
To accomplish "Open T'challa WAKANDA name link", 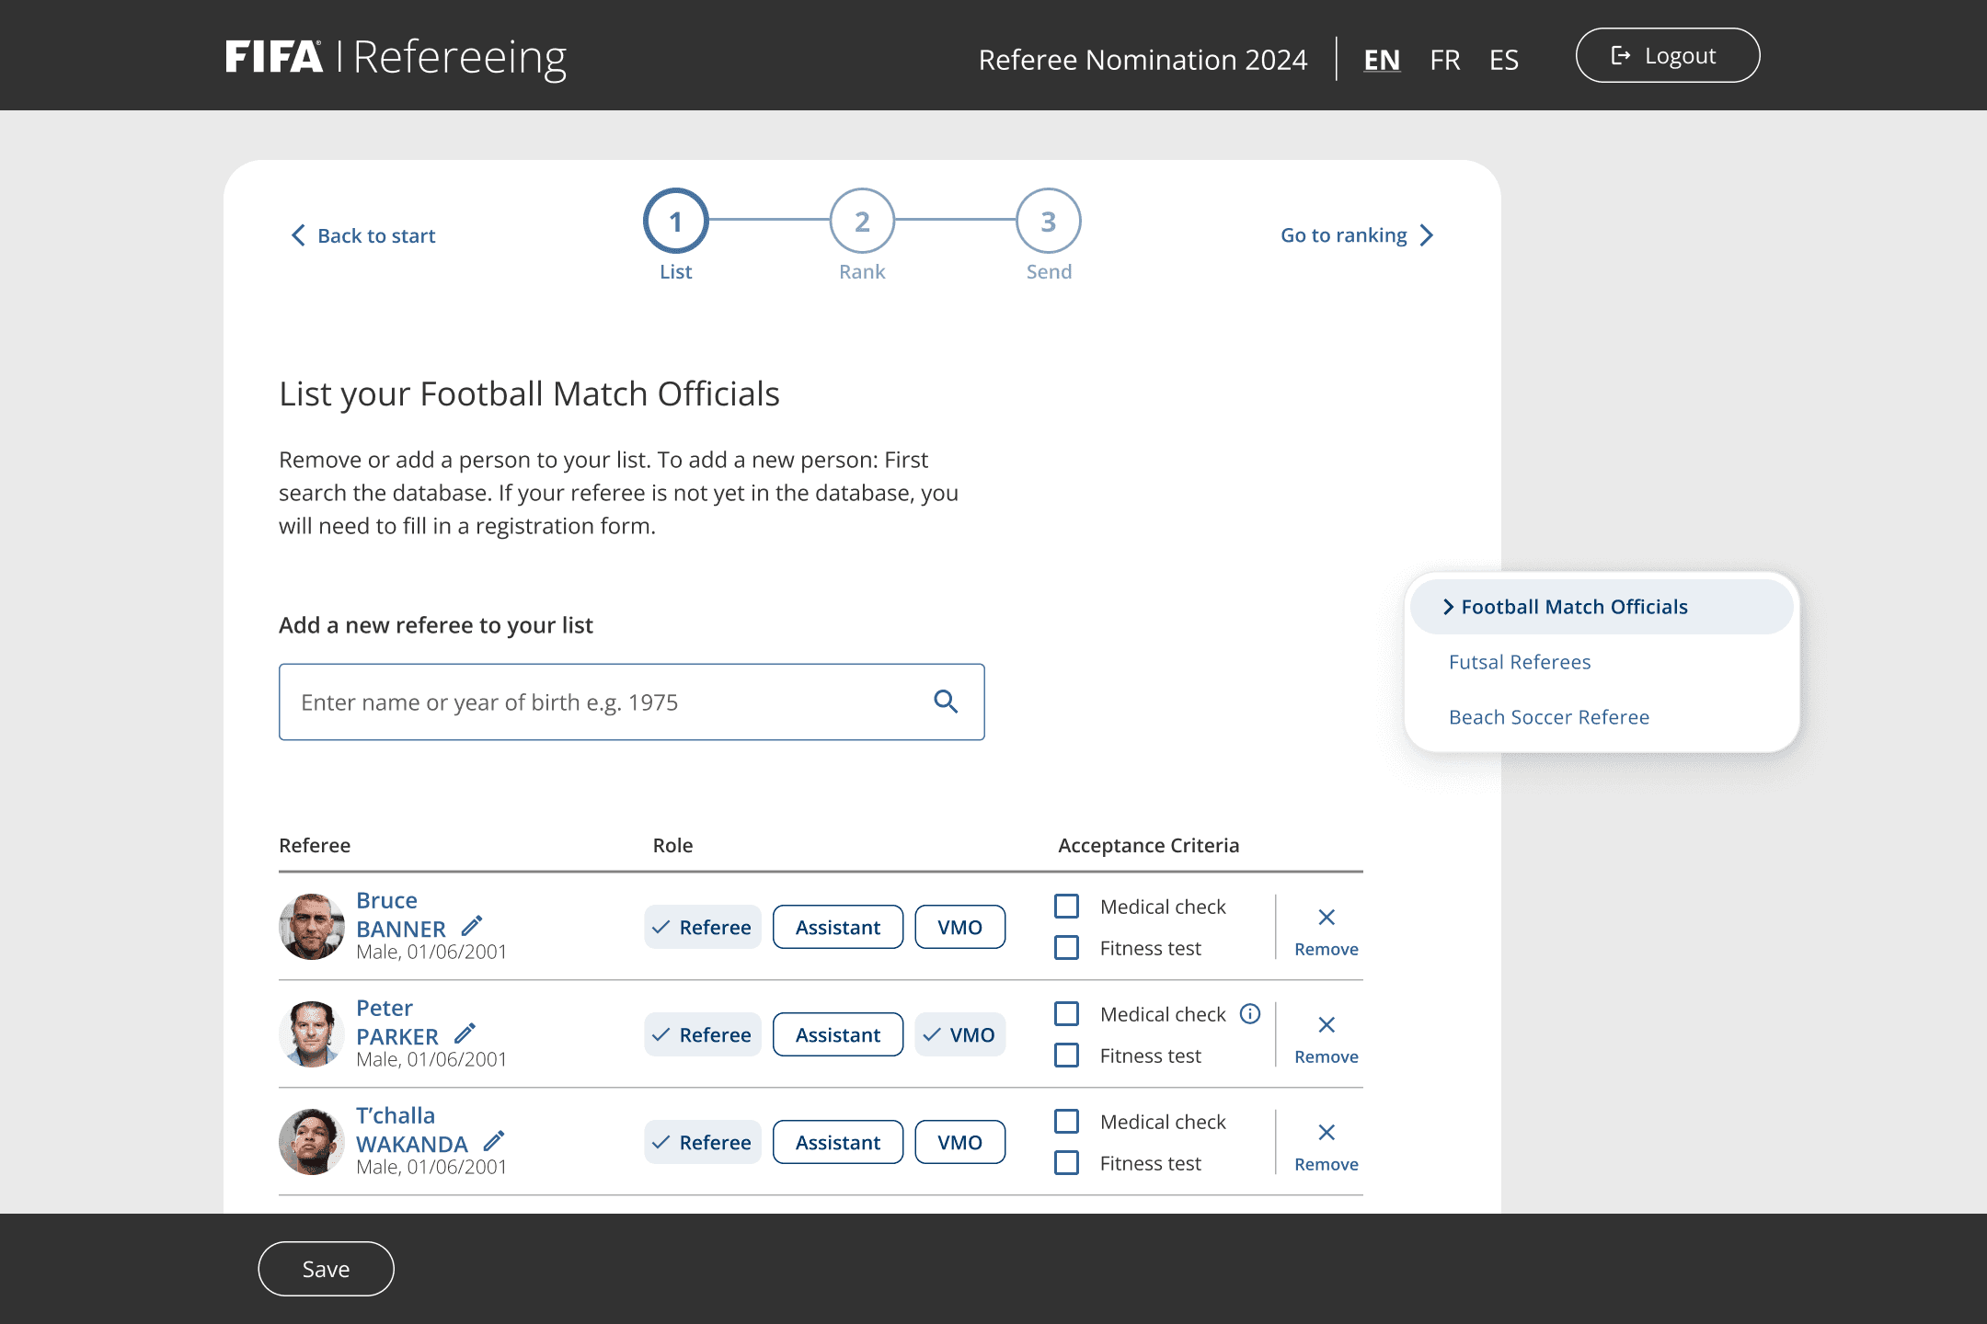I will coord(412,1129).
